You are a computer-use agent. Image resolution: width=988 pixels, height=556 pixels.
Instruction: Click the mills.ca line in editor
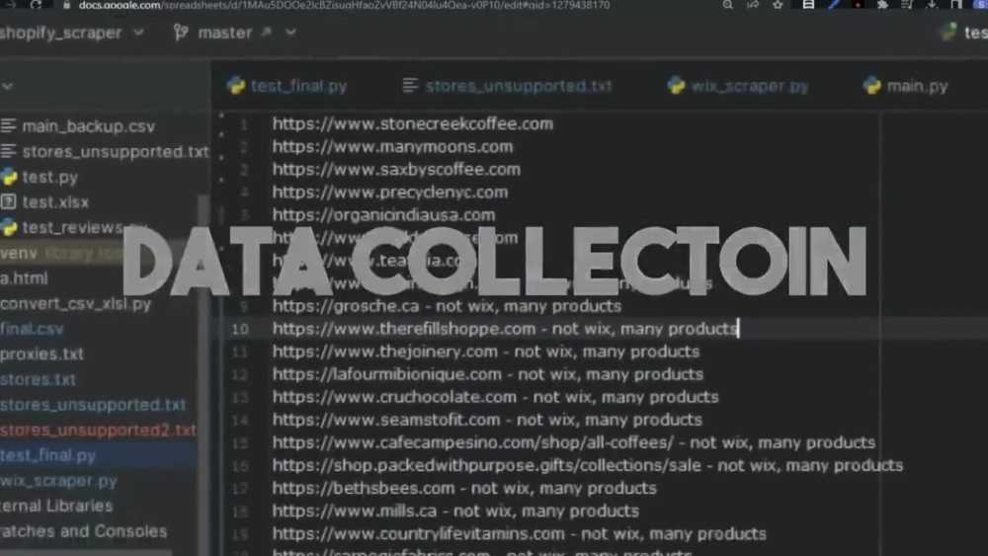click(x=455, y=511)
